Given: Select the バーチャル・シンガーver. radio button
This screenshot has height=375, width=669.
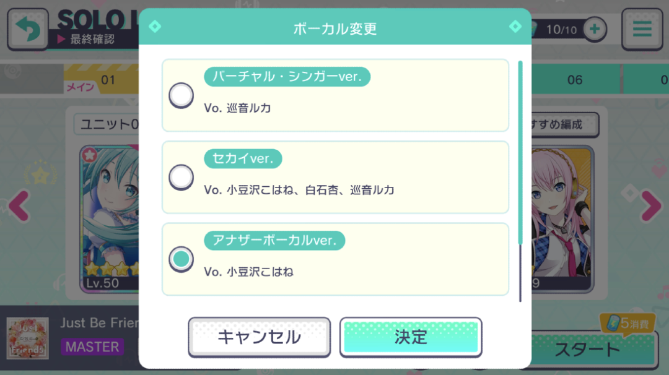Looking at the screenshot, I should point(181,96).
